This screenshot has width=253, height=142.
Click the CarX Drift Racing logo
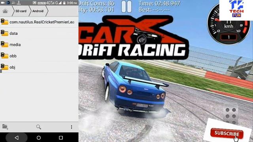pyautogui.click(x=134, y=37)
